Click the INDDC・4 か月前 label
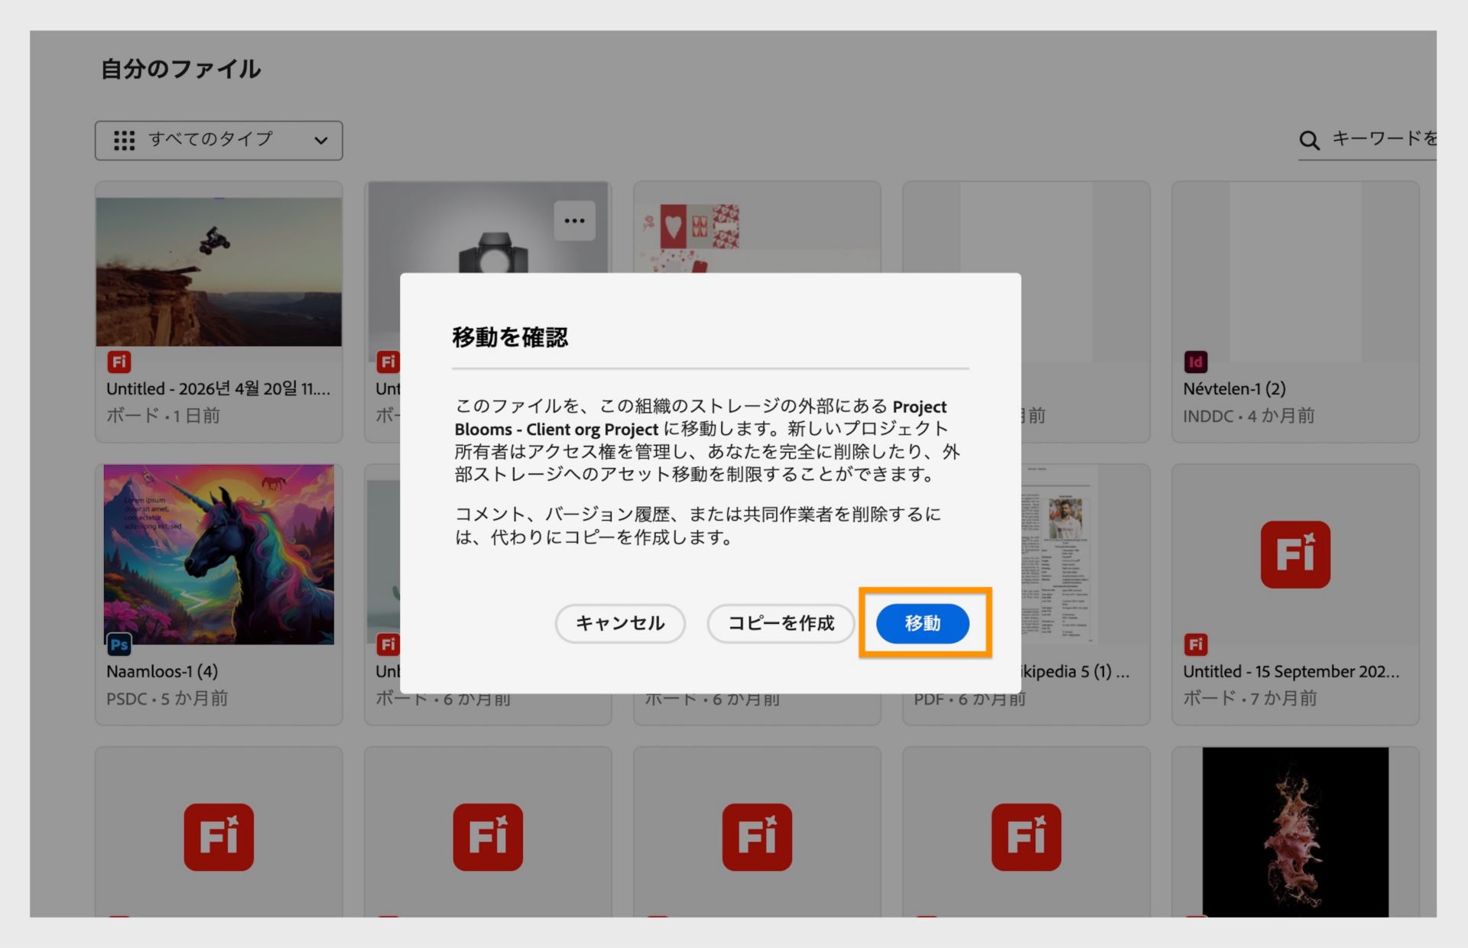 tap(1249, 415)
